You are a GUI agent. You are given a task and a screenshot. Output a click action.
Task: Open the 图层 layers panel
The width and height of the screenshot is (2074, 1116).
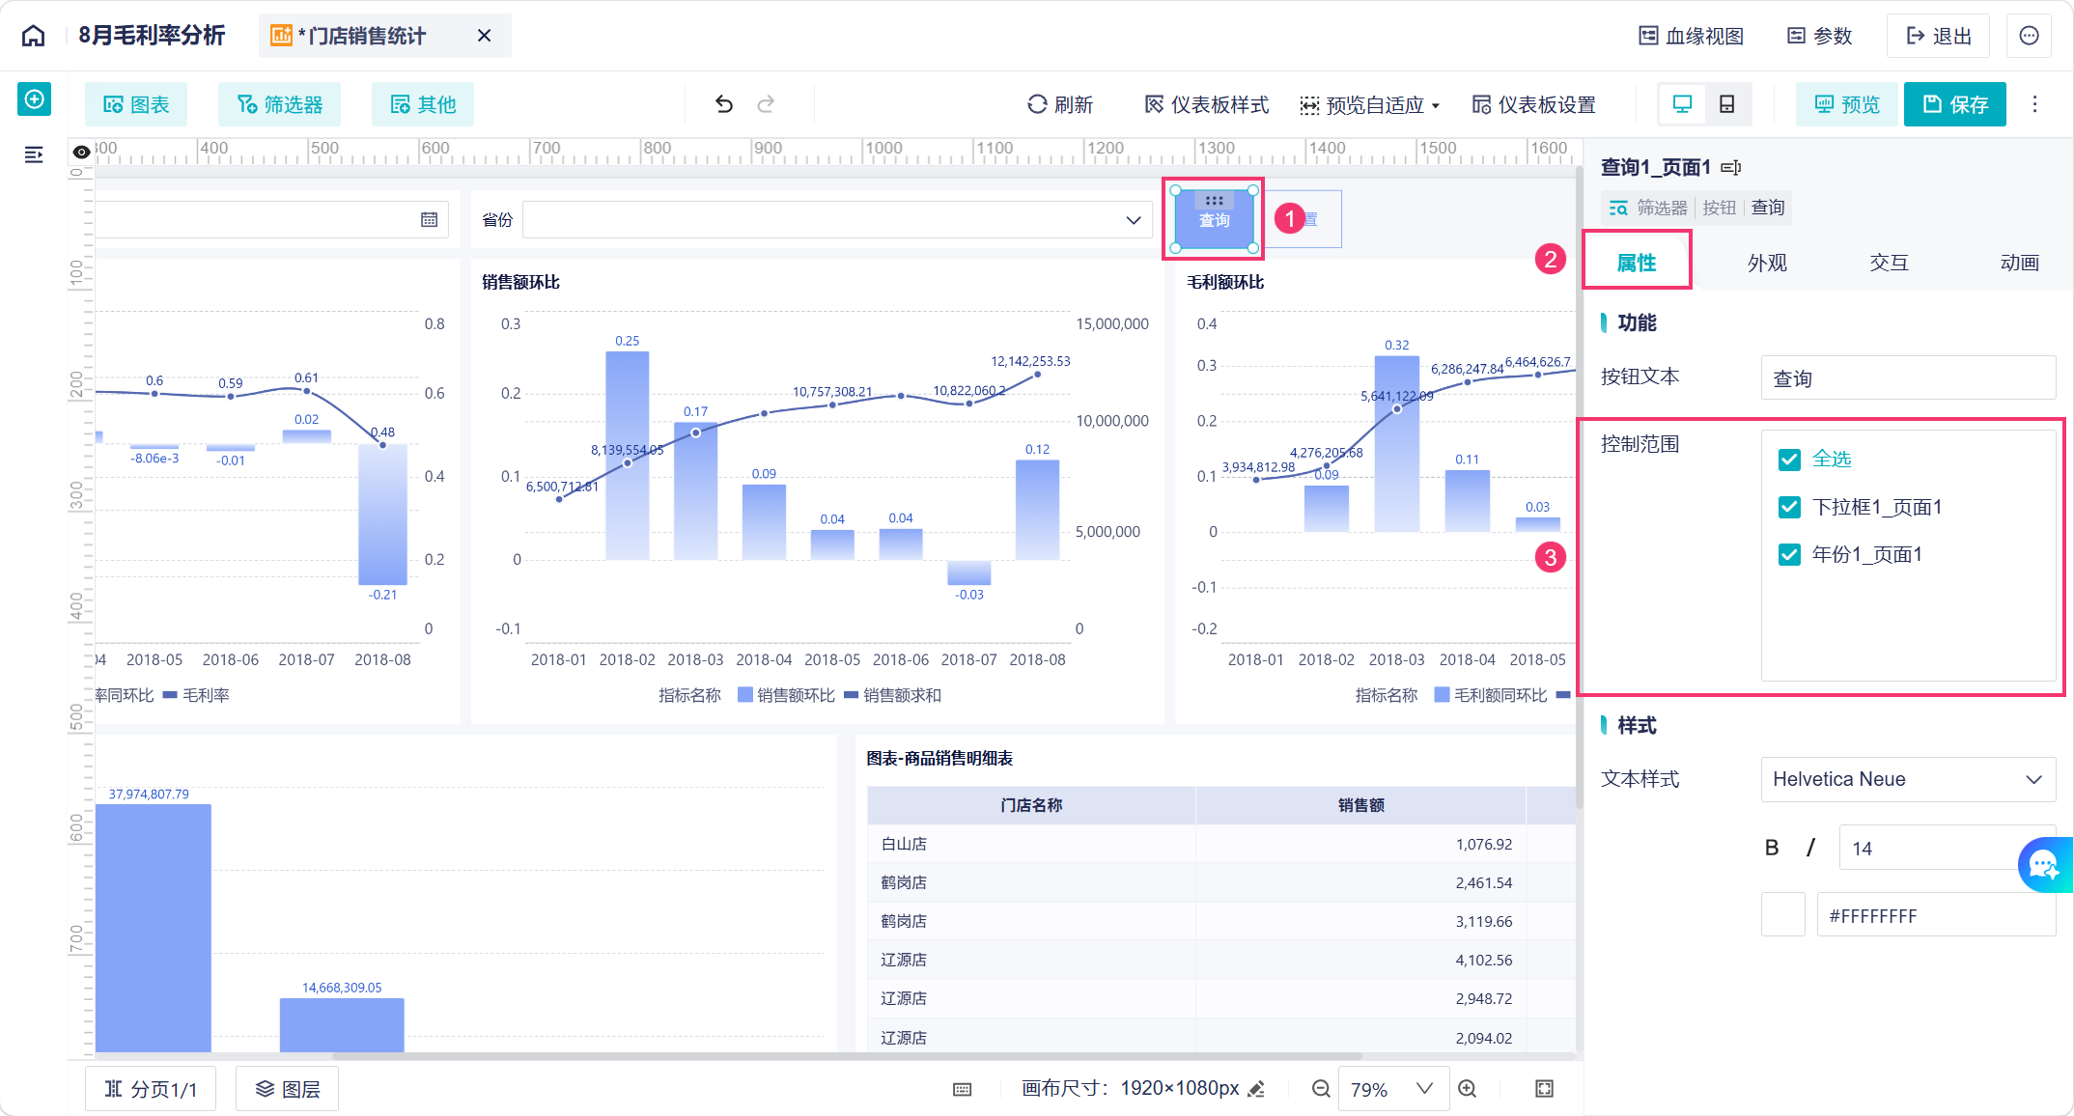(287, 1089)
